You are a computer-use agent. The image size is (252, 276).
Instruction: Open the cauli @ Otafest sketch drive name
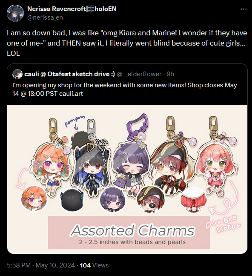click(70, 74)
